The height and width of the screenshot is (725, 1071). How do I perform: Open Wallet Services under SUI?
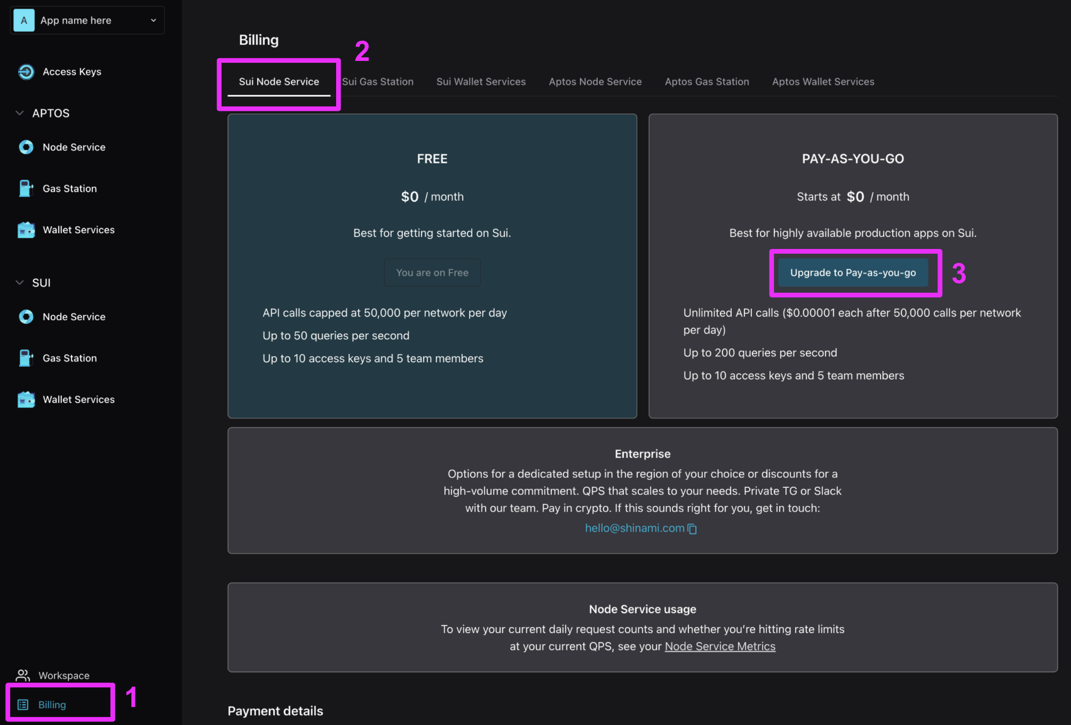[79, 400]
